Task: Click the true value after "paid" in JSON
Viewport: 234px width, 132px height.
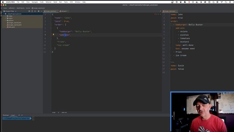Action: [66, 21]
